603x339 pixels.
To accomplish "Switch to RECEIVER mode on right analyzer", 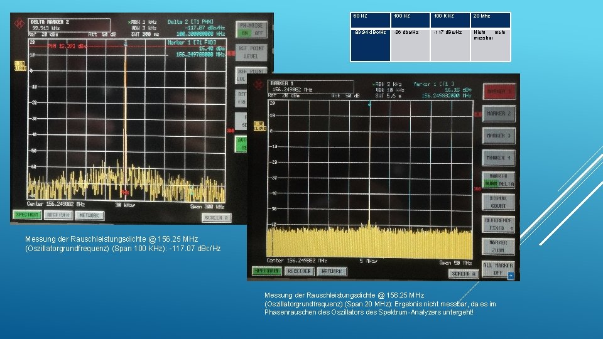I will [x=299, y=271].
